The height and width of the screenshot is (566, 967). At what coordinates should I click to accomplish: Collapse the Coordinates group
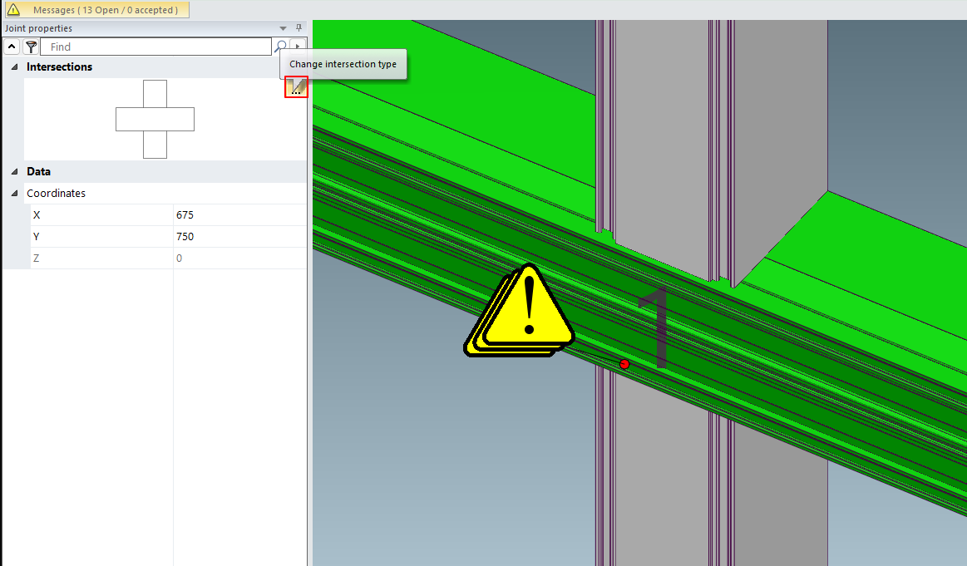[14, 194]
